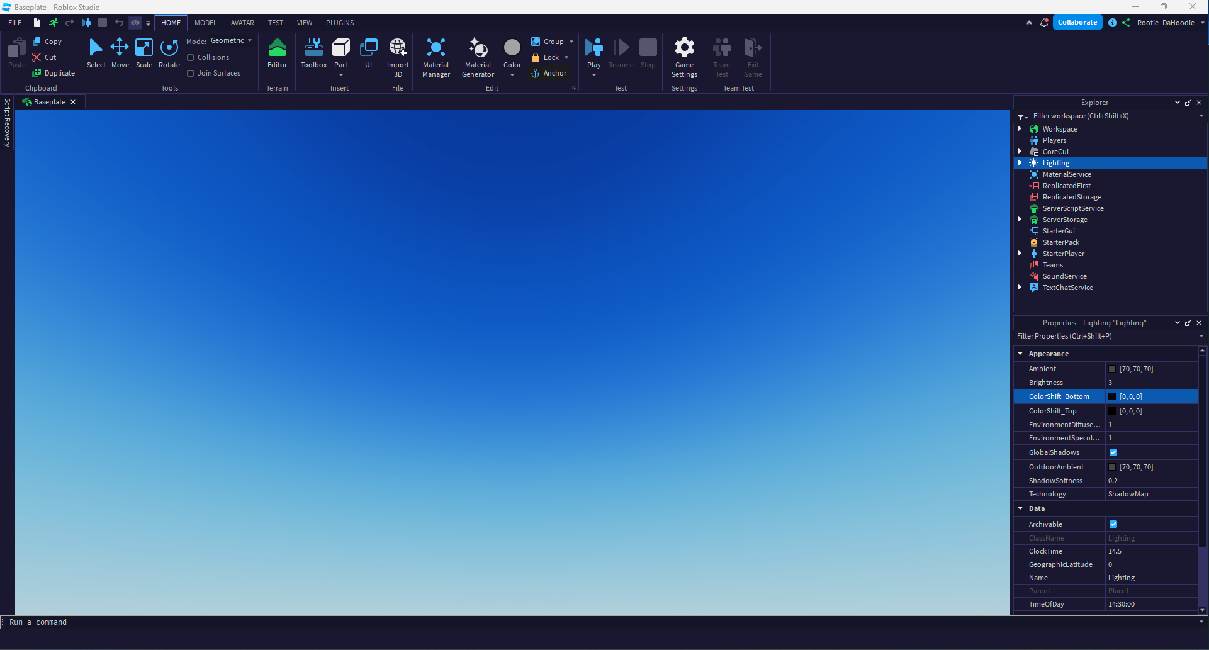The width and height of the screenshot is (1209, 650).
Task: Disable GlobalShadows in Lighting properties
Action: coord(1113,452)
